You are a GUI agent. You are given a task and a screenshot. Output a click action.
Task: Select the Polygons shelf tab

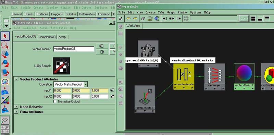[x=57, y=14]
